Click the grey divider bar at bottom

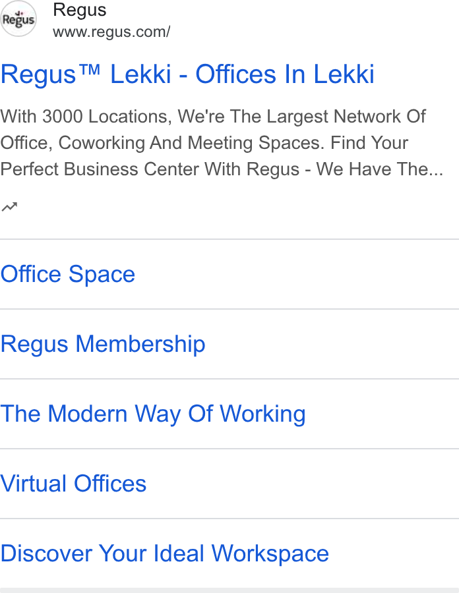[229, 590]
